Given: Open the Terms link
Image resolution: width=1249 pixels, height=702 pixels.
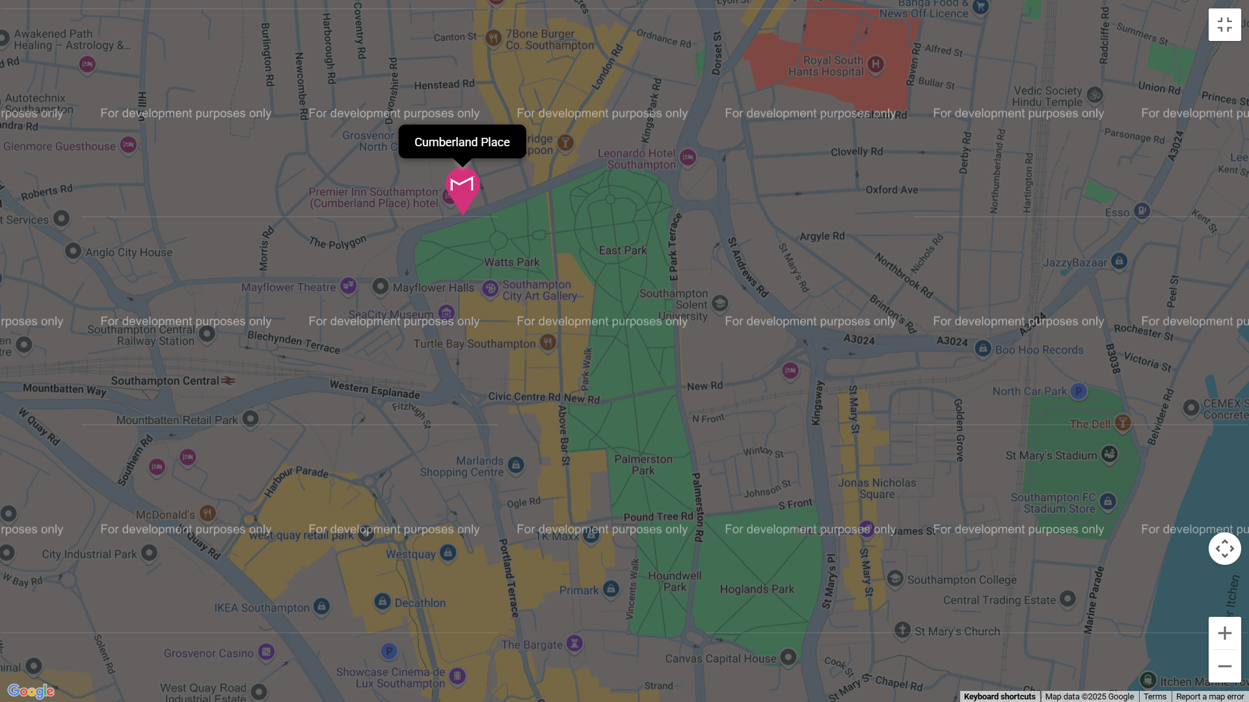Looking at the screenshot, I should 1155,696.
